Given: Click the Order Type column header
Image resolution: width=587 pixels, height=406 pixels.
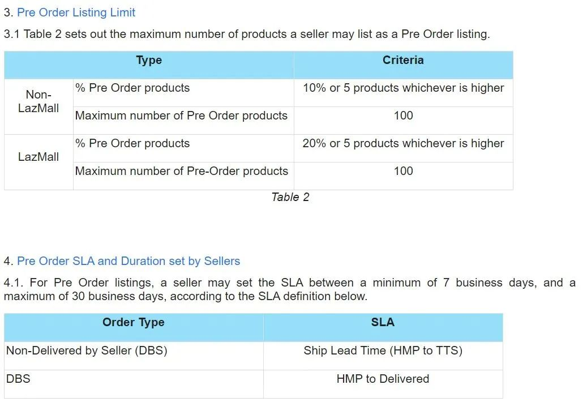Looking at the screenshot, I should click(x=134, y=323).
